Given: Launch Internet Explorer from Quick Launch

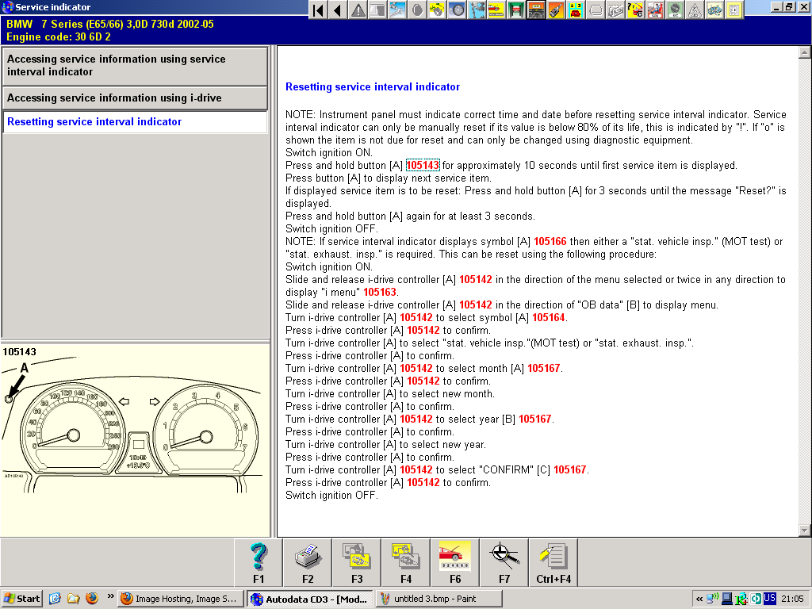Looking at the screenshot, I should coord(55,598).
